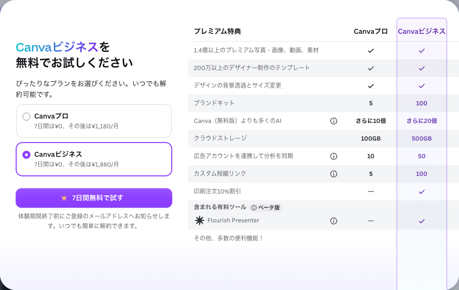Open info icon for 広告アカウントを連携して分析を同期
Viewport: 459px width, 290px height.
[x=334, y=156]
